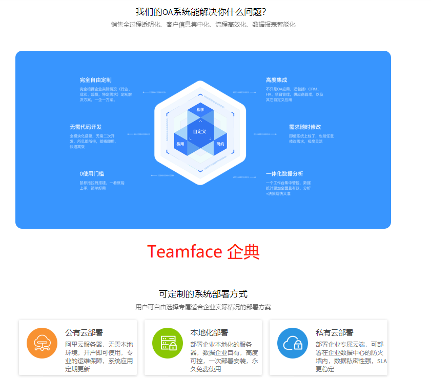Click the red Teamface 企典 title

pyautogui.click(x=204, y=250)
